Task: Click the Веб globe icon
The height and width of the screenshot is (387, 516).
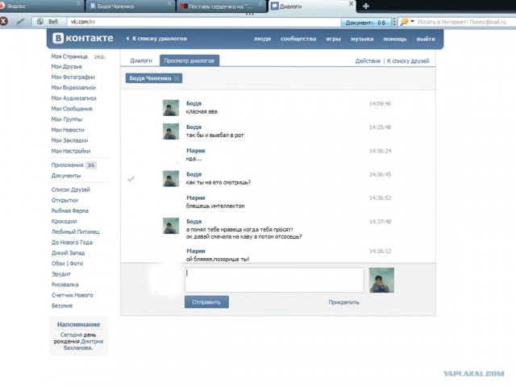Action: click(40, 22)
